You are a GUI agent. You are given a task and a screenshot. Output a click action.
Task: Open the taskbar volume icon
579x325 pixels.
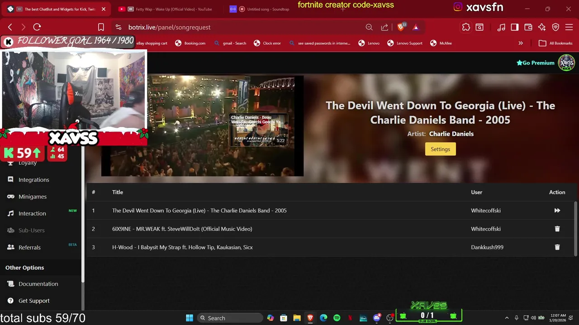pyautogui.click(x=533, y=318)
